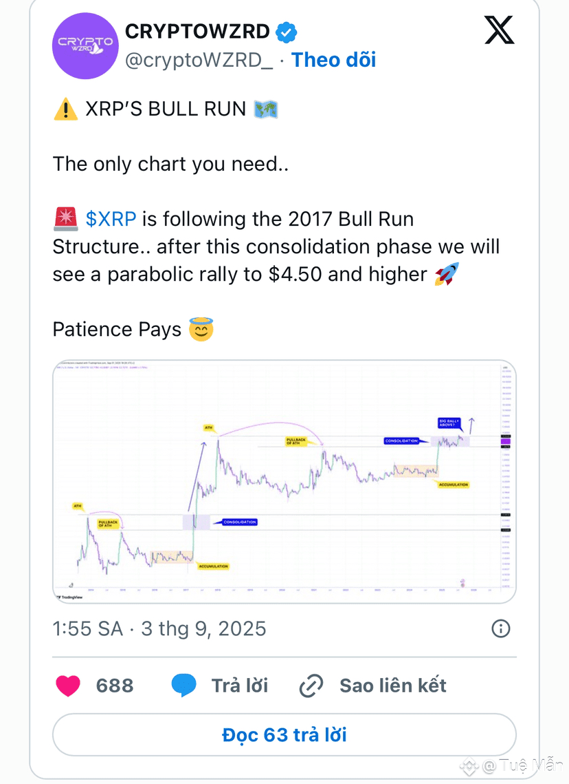Click the blue CONSOLIDATION label on upper chart

point(402,441)
